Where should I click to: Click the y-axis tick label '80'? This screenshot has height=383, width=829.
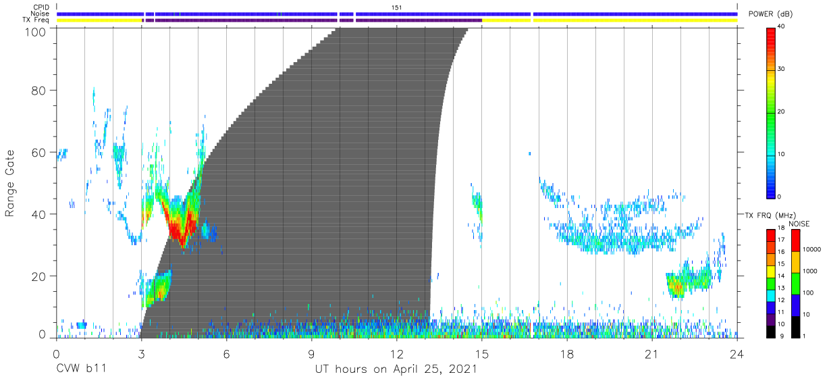coord(39,91)
